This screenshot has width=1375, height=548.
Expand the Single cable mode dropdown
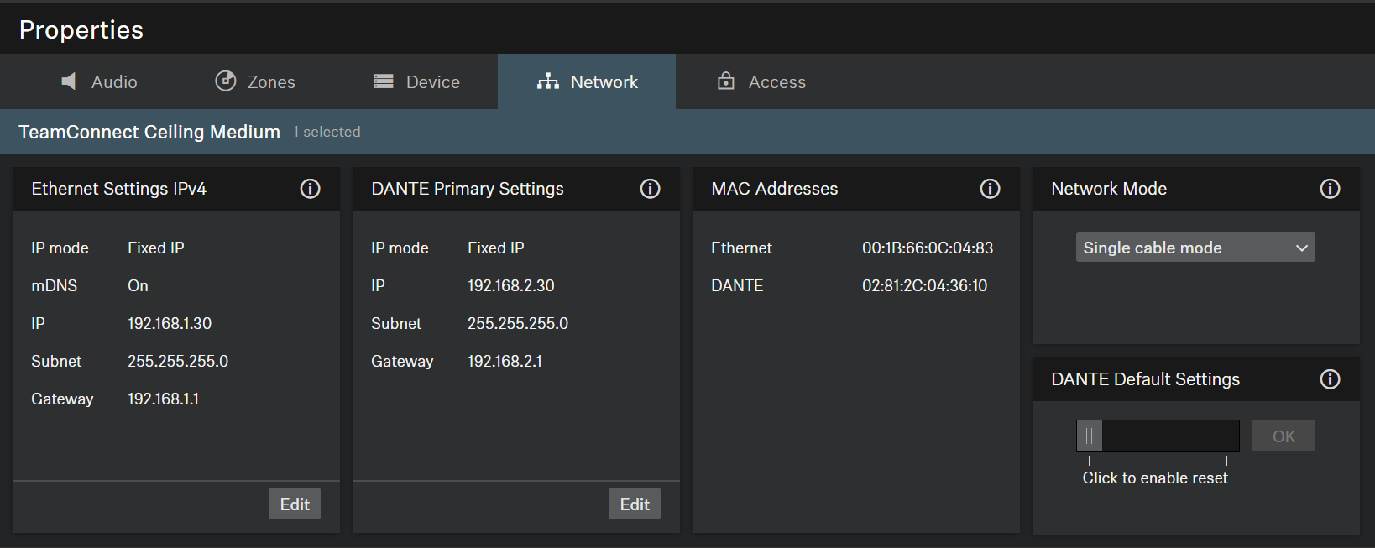tap(1195, 248)
